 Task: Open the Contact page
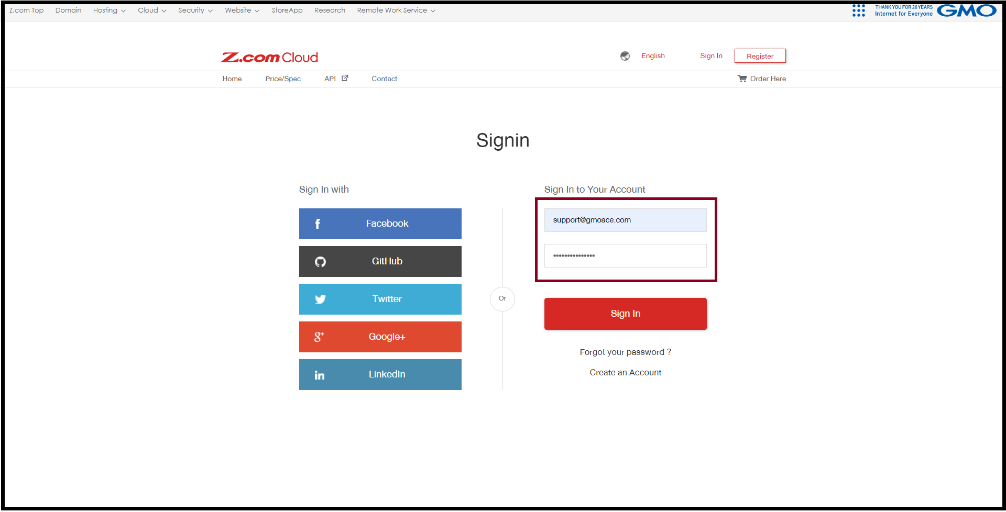(x=384, y=79)
